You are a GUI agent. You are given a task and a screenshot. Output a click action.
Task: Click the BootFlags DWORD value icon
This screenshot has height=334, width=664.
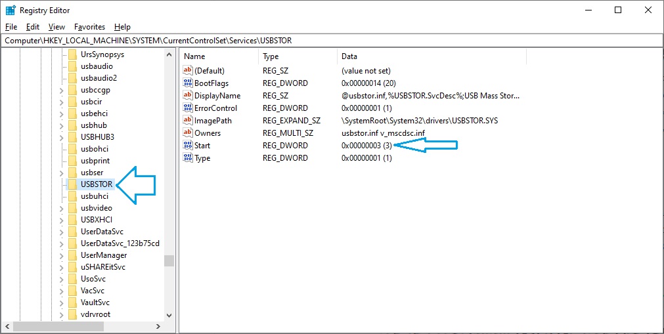point(188,83)
